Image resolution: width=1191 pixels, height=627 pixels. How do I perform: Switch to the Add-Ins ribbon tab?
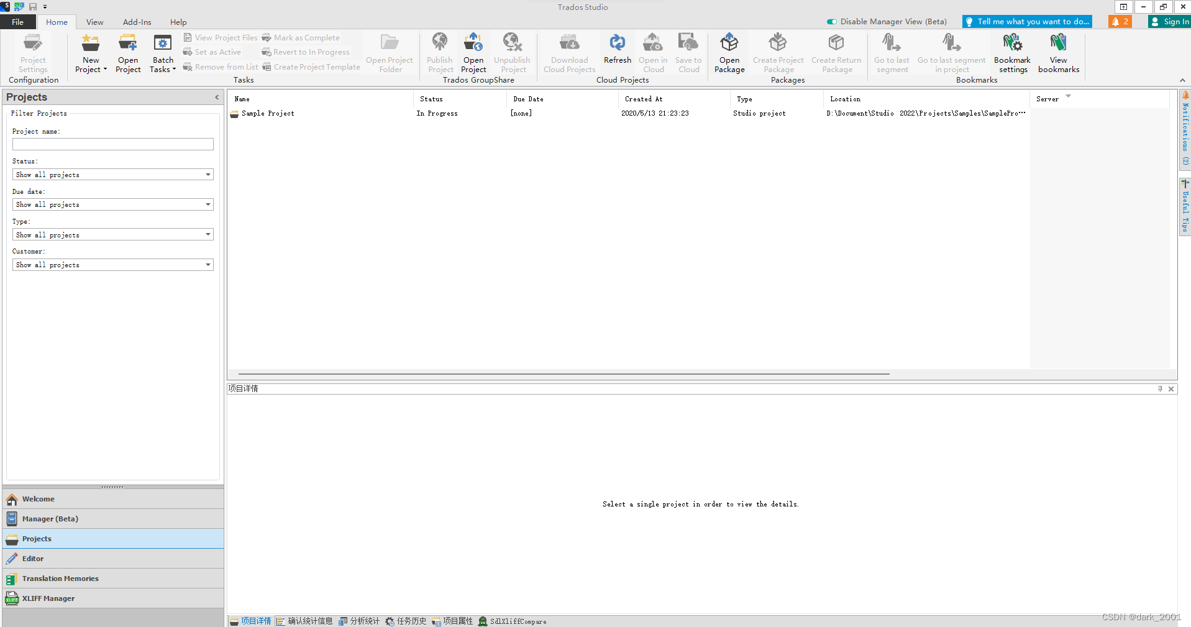click(x=137, y=22)
